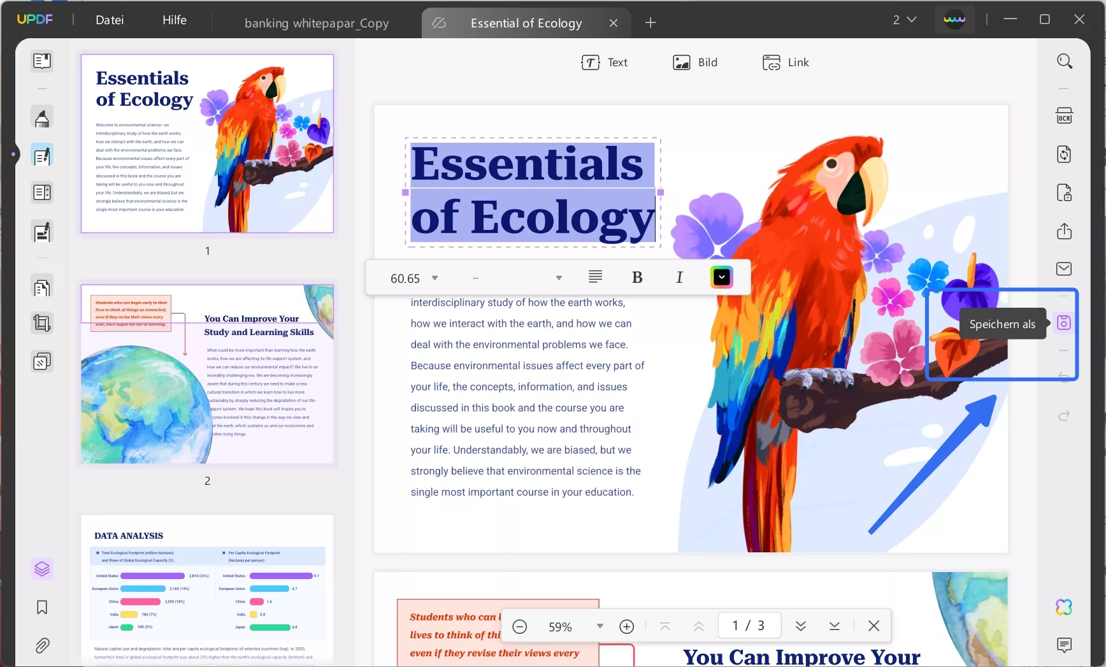Open the Protect PDF lock tool
The width and height of the screenshot is (1106, 667).
[1065, 192]
